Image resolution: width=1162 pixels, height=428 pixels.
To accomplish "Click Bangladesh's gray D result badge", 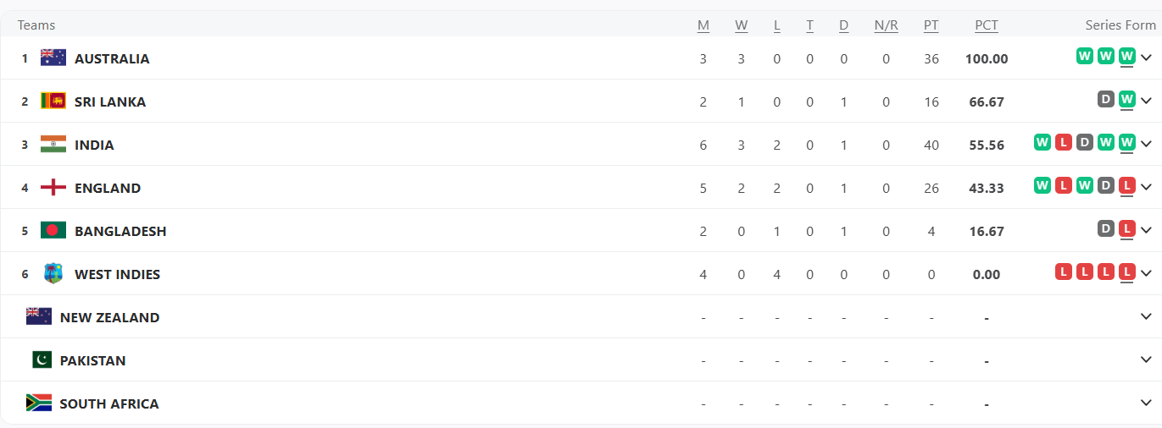I will pyautogui.click(x=1105, y=229).
